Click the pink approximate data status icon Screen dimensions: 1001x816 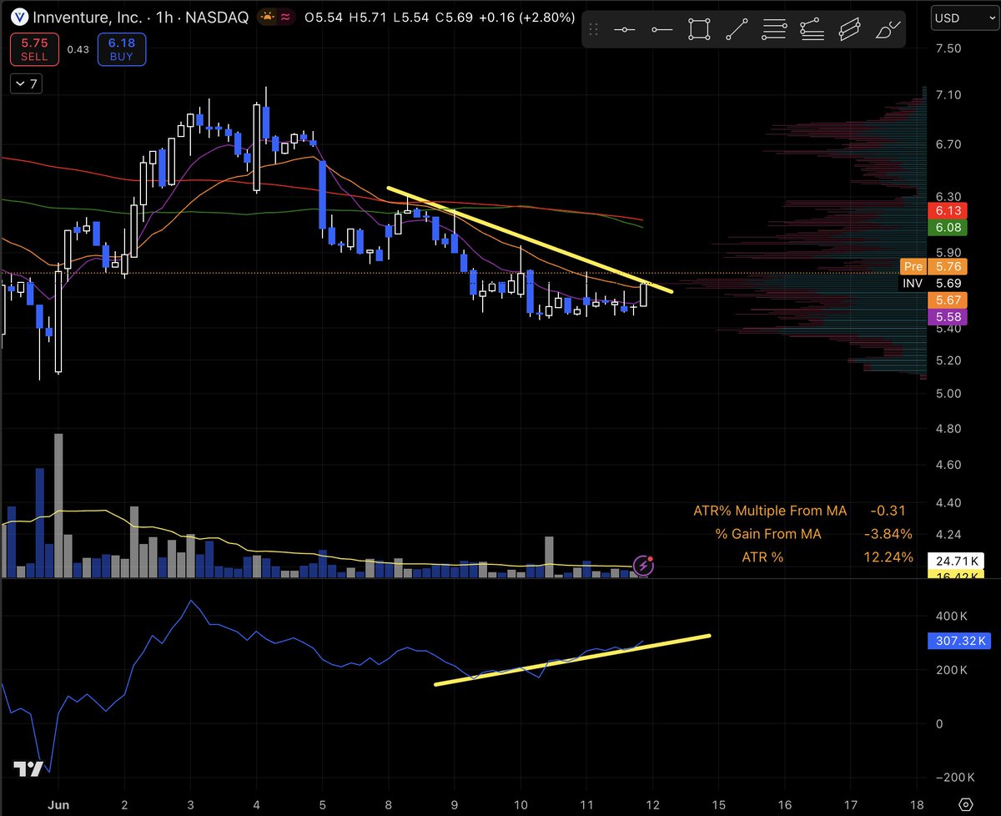coord(288,17)
